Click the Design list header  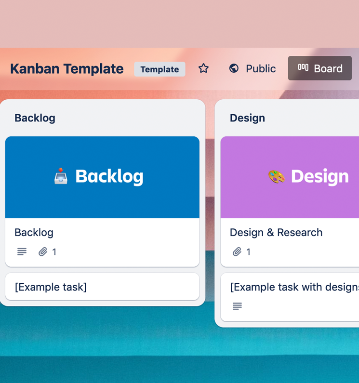[x=247, y=118]
